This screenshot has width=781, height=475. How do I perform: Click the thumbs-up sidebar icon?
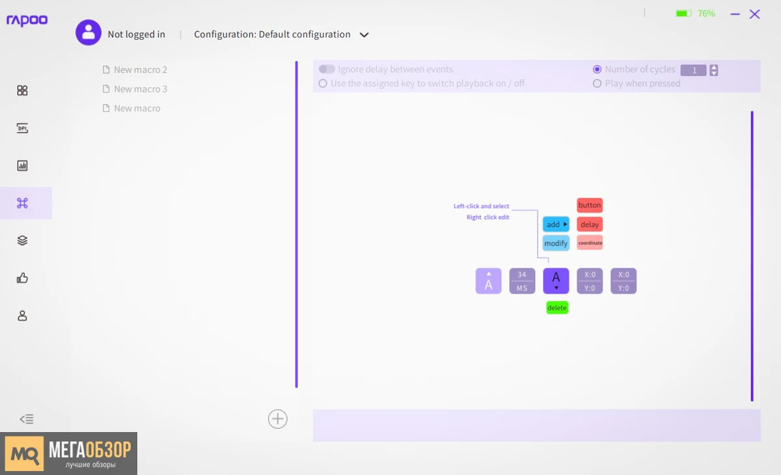click(22, 278)
